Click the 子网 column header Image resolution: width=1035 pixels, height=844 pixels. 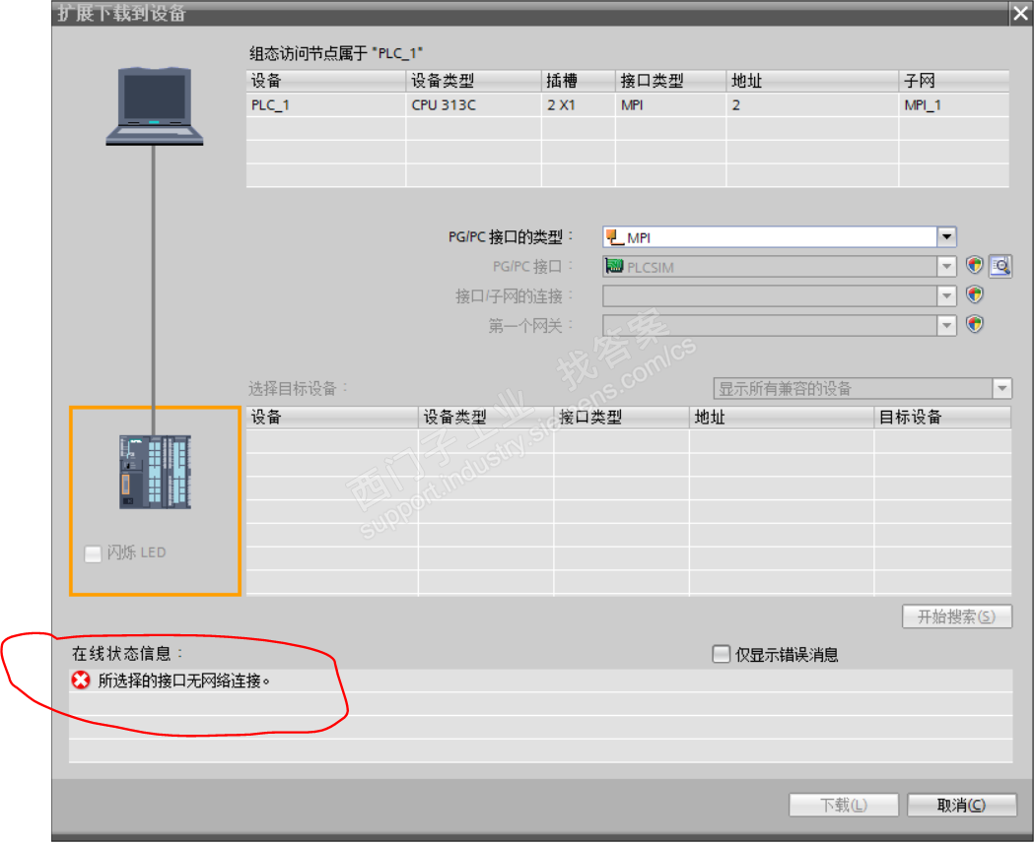click(x=954, y=81)
